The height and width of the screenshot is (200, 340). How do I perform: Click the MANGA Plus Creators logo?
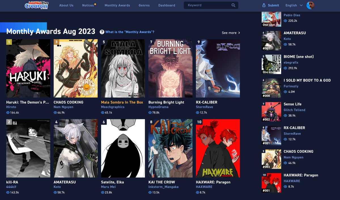(37, 6)
